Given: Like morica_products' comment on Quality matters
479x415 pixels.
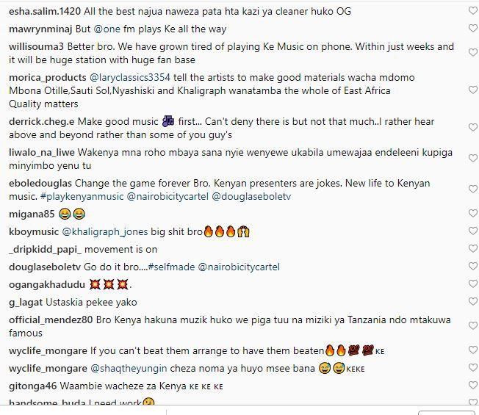Looking at the screenshot, I should (x=473, y=90).
